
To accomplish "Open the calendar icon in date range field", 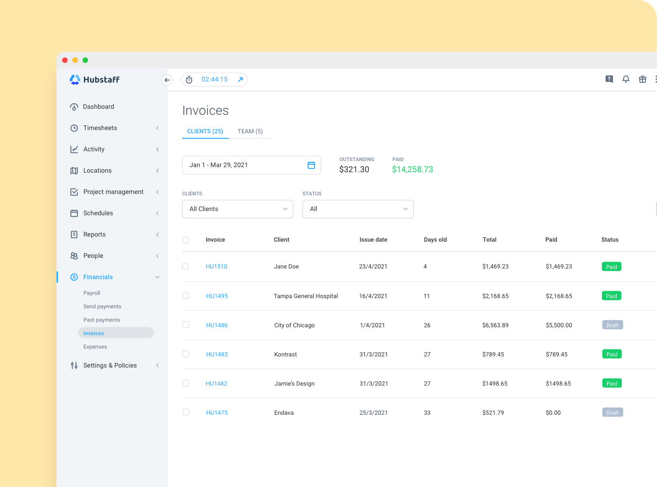I will coord(311,165).
